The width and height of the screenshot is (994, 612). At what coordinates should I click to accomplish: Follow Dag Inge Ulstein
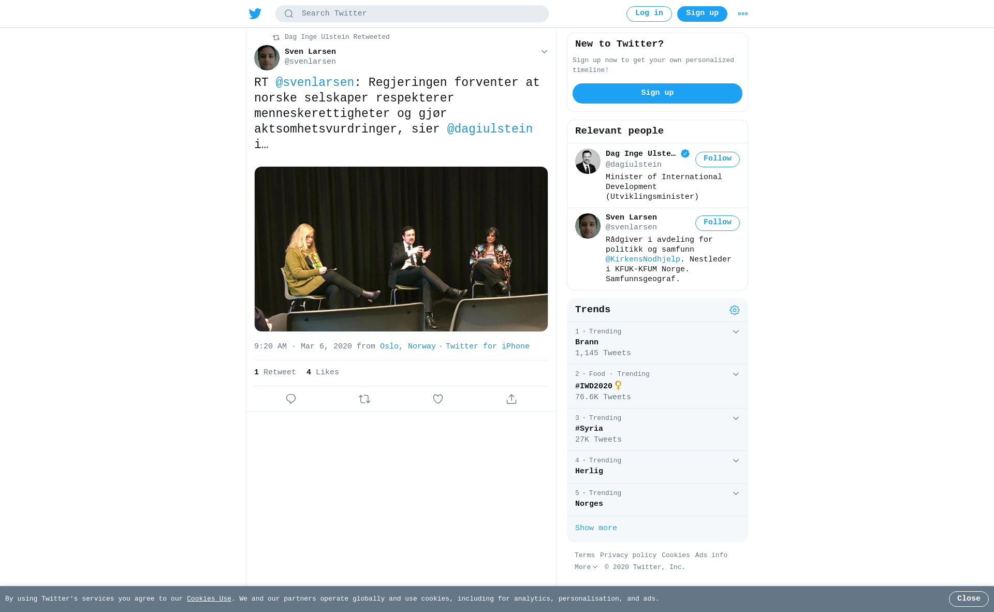pyautogui.click(x=718, y=159)
